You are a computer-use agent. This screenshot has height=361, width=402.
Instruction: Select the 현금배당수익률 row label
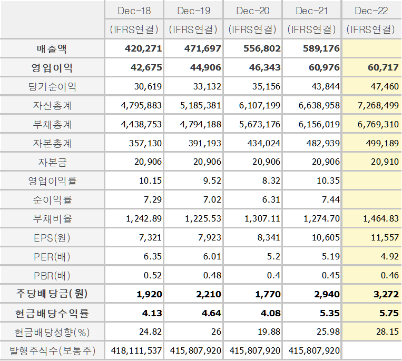coord(52,313)
